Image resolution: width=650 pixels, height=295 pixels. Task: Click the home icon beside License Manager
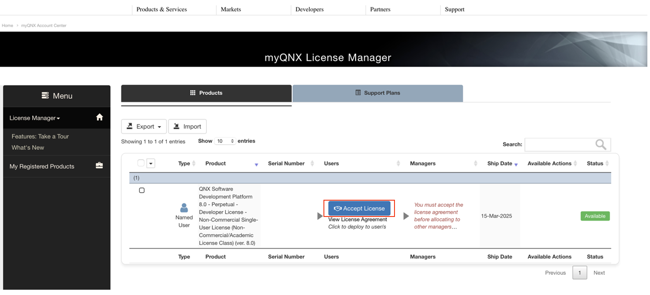(100, 117)
